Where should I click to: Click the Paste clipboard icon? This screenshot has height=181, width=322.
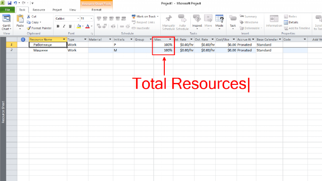[20, 19]
